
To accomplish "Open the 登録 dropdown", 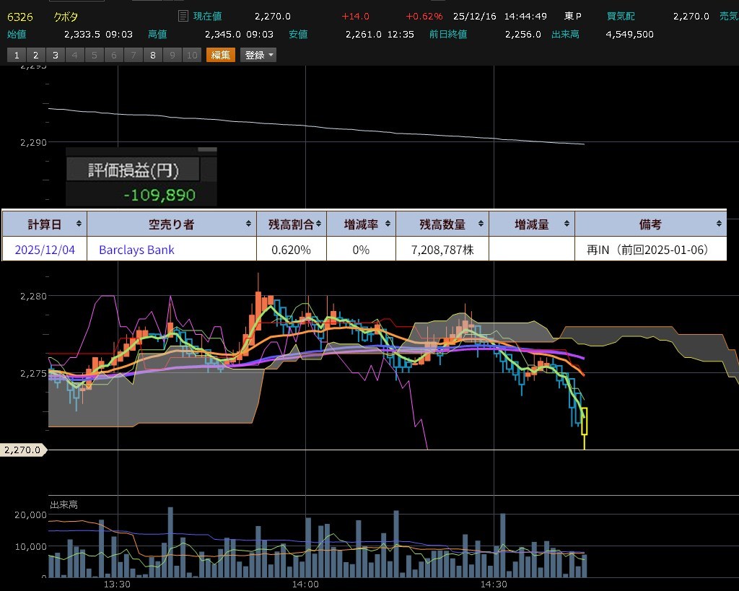I will (258, 55).
